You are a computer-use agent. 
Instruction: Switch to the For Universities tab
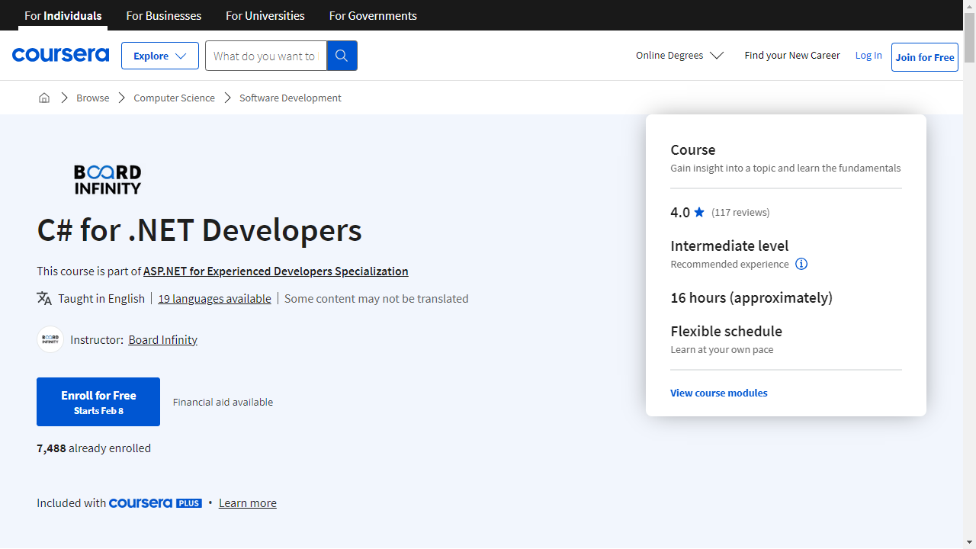coord(265,15)
